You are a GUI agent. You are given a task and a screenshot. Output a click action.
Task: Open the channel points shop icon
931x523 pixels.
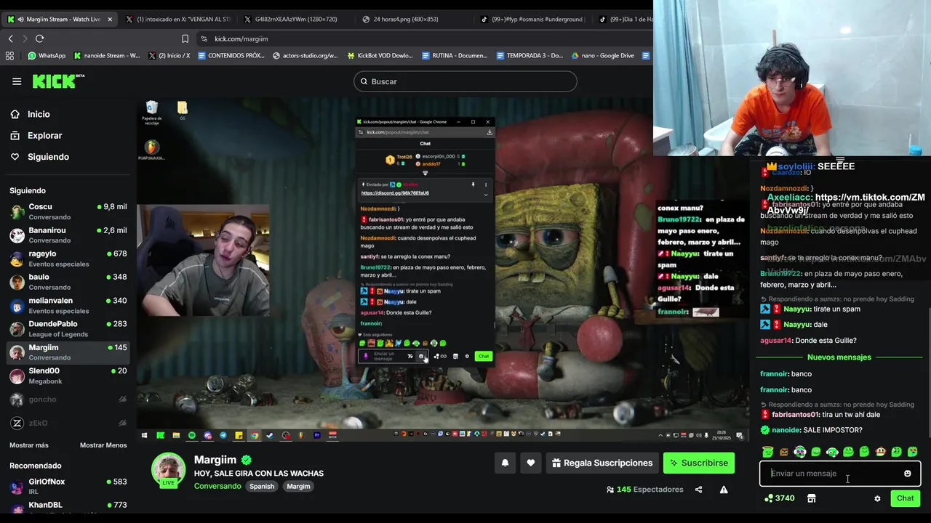[811, 498]
